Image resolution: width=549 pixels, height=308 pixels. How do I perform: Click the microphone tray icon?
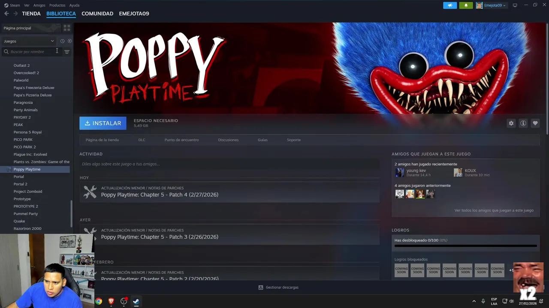(x=483, y=301)
